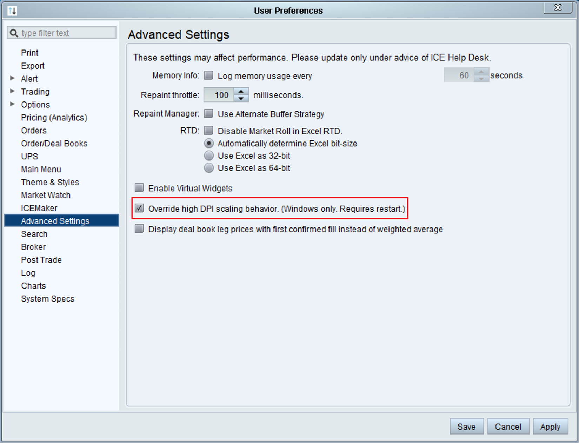The image size is (579, 443).
Task: Expand the Trading tree node
Action: (x=13, y=91)
